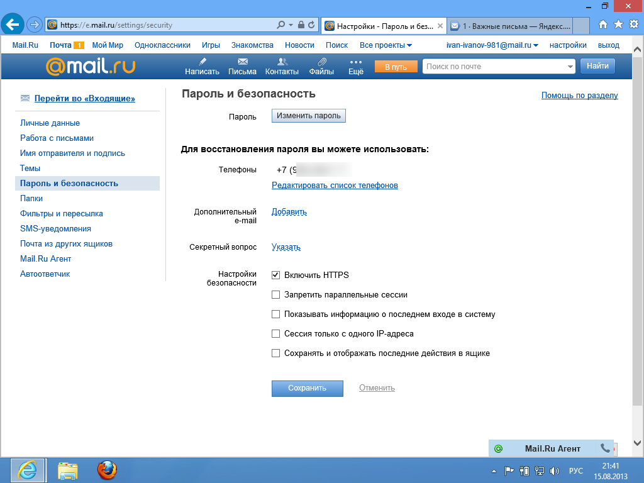Open Файлы paperclip icon
The image size is (644, 483).
(x=321, y=62)
